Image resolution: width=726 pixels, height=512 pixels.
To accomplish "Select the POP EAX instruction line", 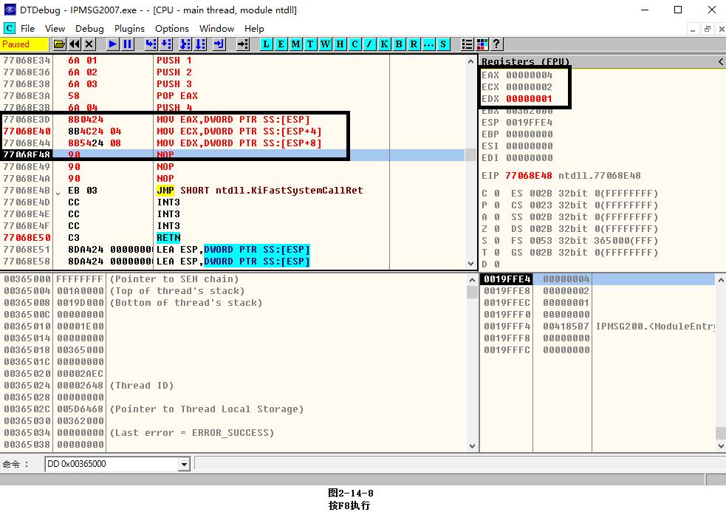I will (233, 96).
